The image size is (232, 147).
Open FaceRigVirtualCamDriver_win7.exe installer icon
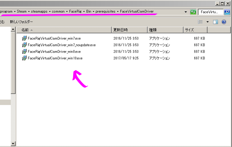pyautogui.click(x=24, y=38)
